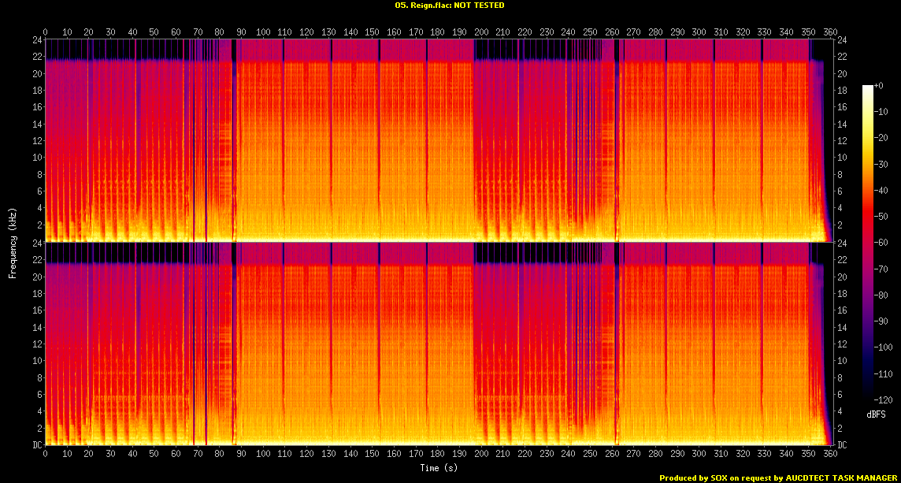Pick the 360 label on bottom time axis

pos(829,455)
